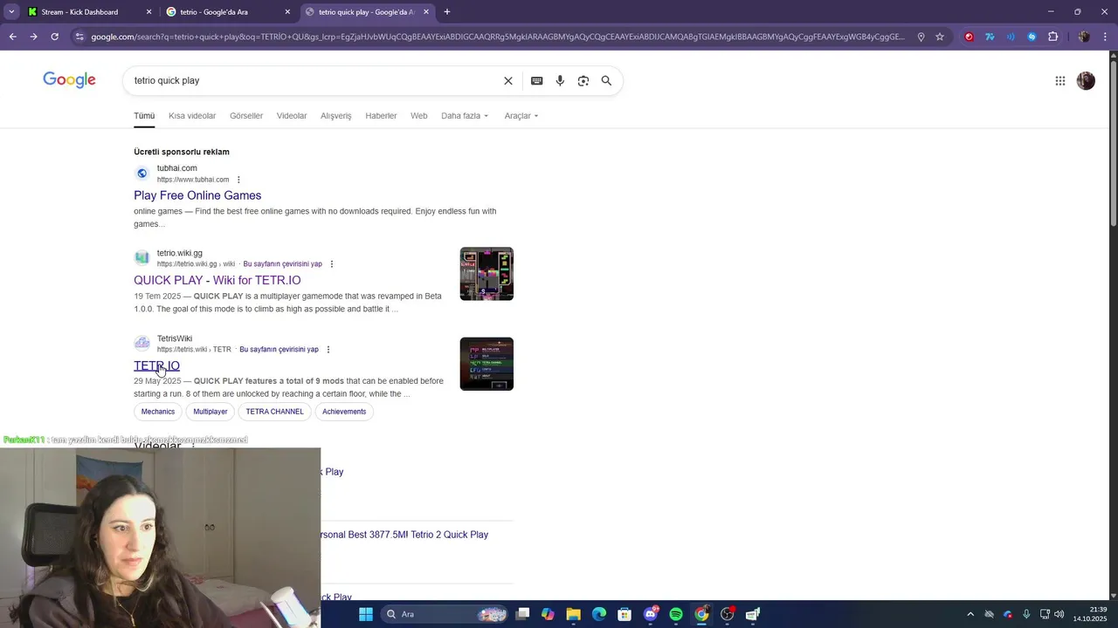
Task: Open options for the tubhai.com ad
Action: point(238,180)
